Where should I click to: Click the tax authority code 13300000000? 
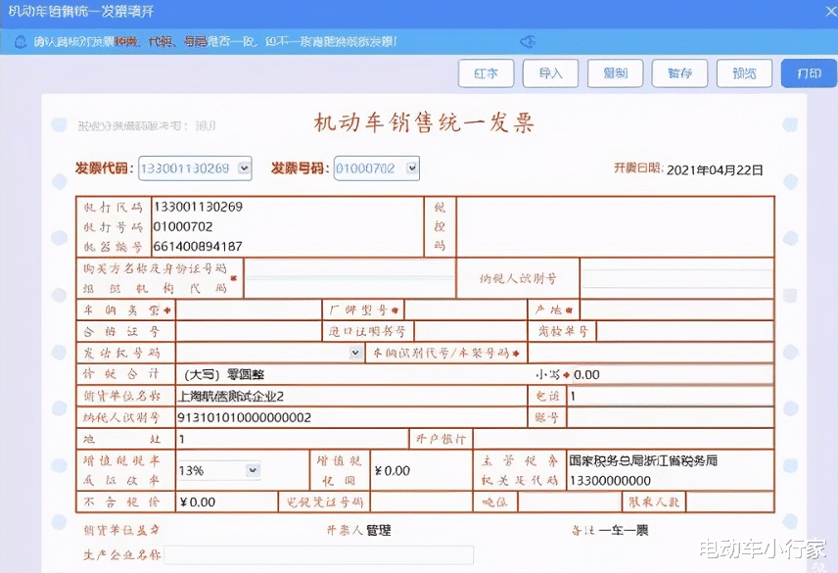tap(610, 481)
